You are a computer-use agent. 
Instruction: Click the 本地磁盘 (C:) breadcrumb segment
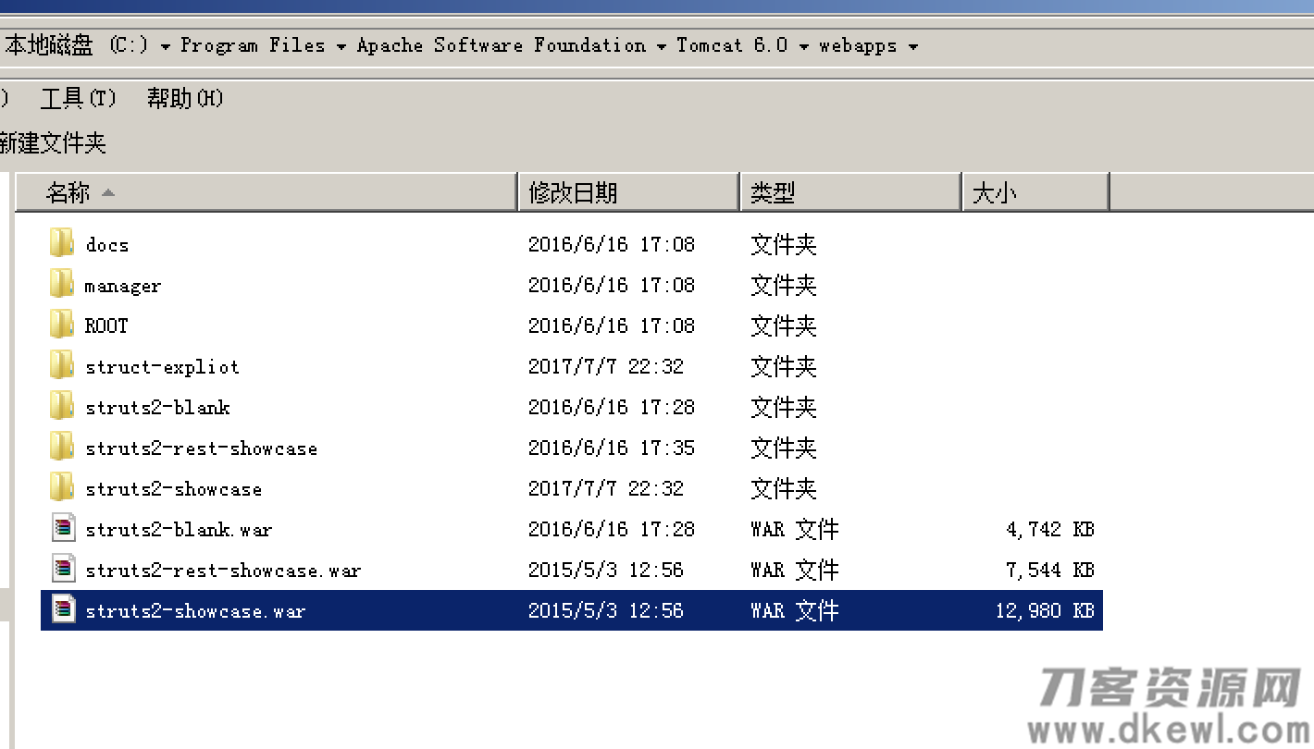tap(77, 45)
